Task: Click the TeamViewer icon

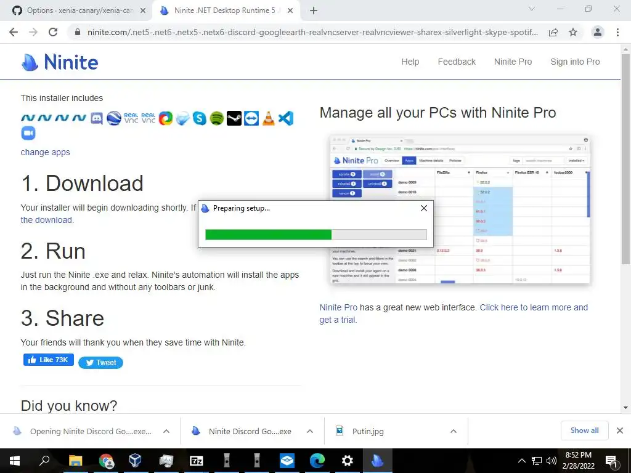Action: (251, 118)
